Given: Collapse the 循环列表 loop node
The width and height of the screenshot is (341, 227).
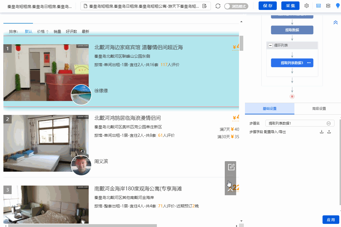Looking at the screenshot, I should coord(271,45).
